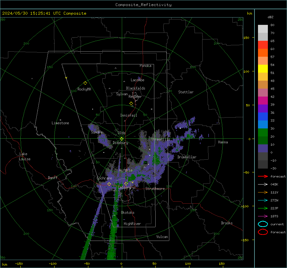
Task: Select the 51 dBZ yellow swatch
Action: coord(263,69)
